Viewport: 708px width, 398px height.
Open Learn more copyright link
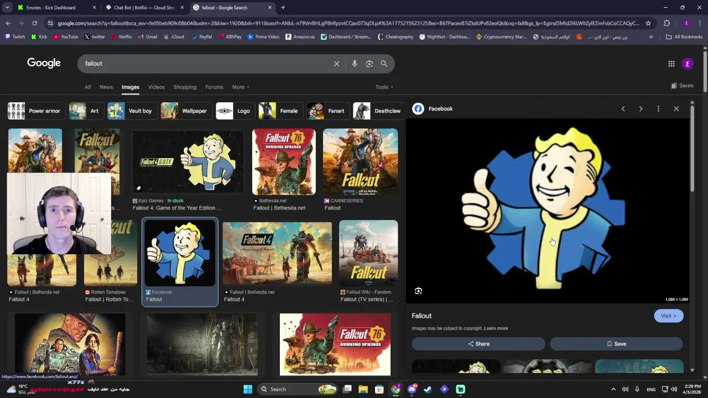click(496, 328)
